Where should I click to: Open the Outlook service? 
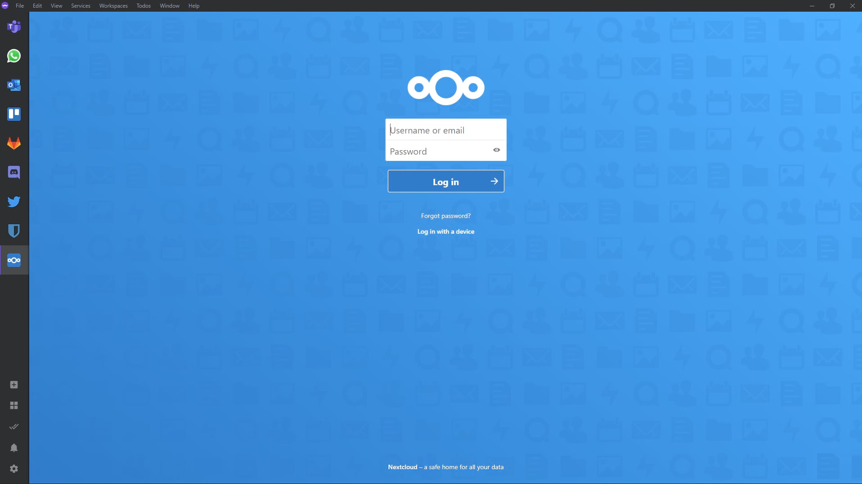coord(14,85)
